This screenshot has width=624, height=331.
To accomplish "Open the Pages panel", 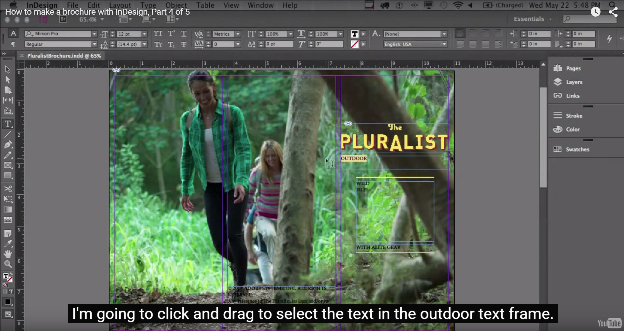I will pos(567,68).
